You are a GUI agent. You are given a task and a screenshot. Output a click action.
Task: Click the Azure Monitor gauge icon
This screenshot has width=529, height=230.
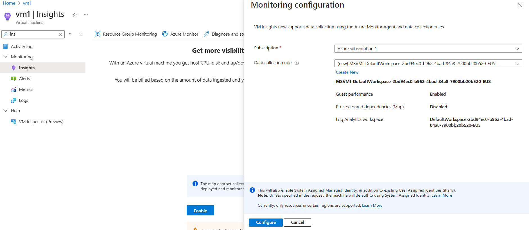click(x=165, y=34)
